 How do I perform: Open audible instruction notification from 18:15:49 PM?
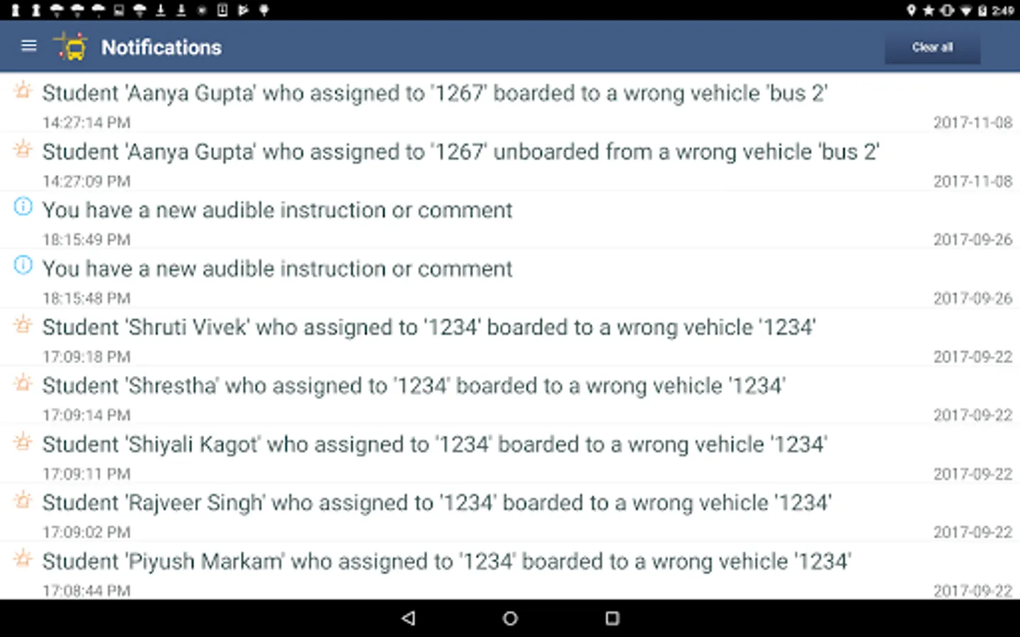point(510,220)
